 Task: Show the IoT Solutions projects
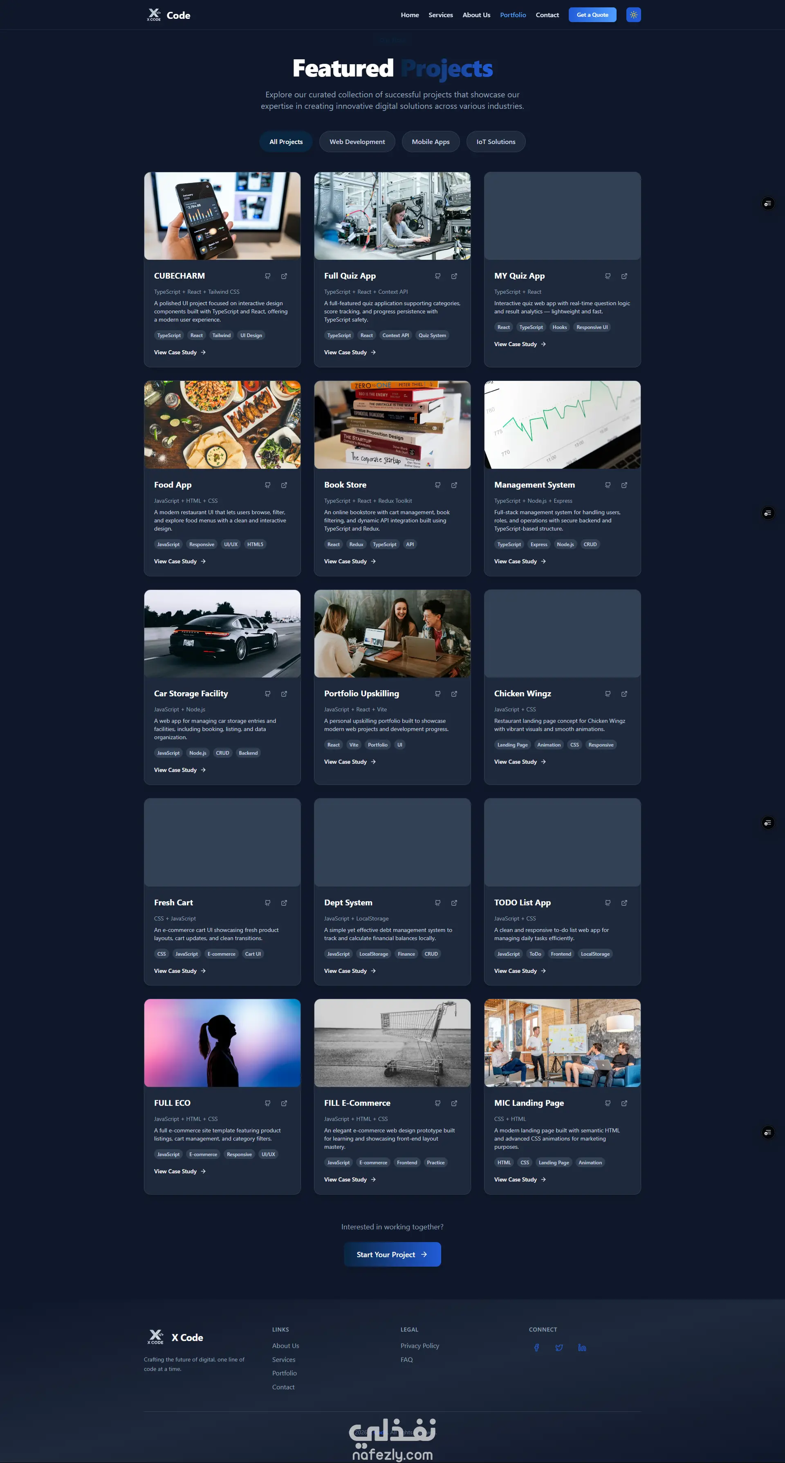click(x=496, y=142)
